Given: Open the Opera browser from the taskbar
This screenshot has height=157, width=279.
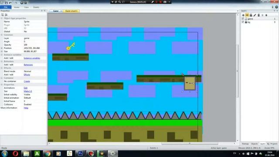Looking at the screenshot, I should pyautogui.click(x=15, y=154).
